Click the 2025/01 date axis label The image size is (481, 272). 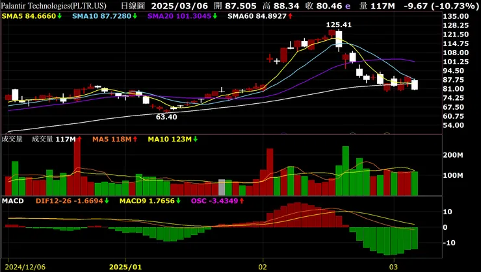click(x=125, y=267)
